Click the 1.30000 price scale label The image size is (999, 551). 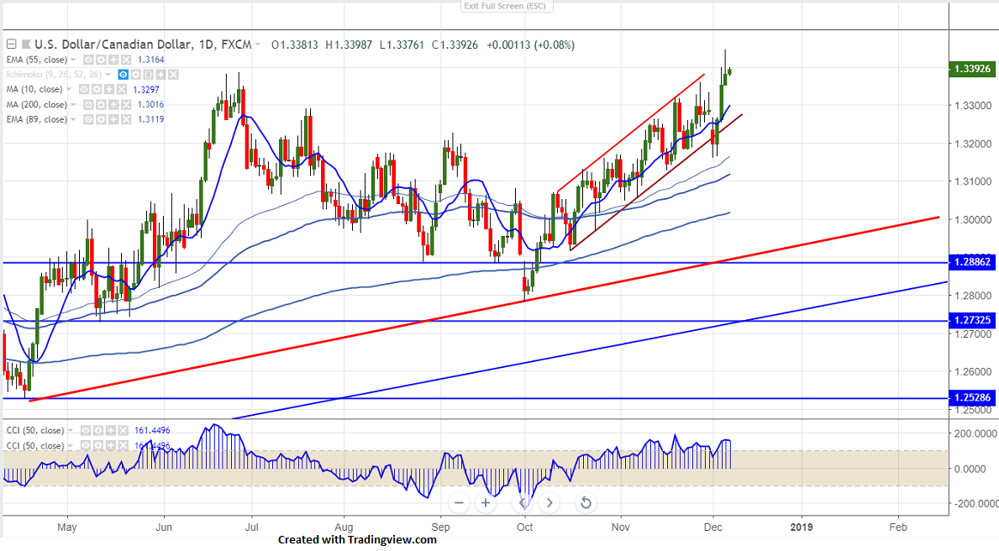point(973,220)
